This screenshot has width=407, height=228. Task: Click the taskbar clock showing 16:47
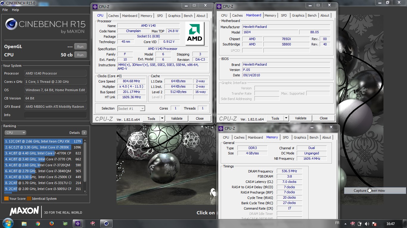pyautogui.click(x=391, y=224)
